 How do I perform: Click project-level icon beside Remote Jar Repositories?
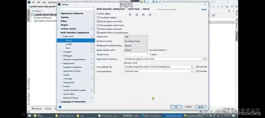92,59
